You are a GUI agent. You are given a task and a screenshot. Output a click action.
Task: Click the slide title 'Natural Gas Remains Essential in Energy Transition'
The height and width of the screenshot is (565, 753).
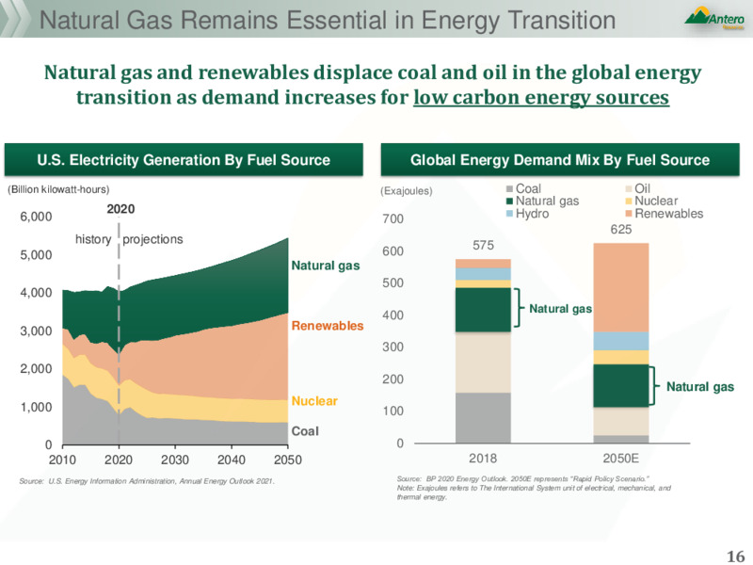point(328,20)
